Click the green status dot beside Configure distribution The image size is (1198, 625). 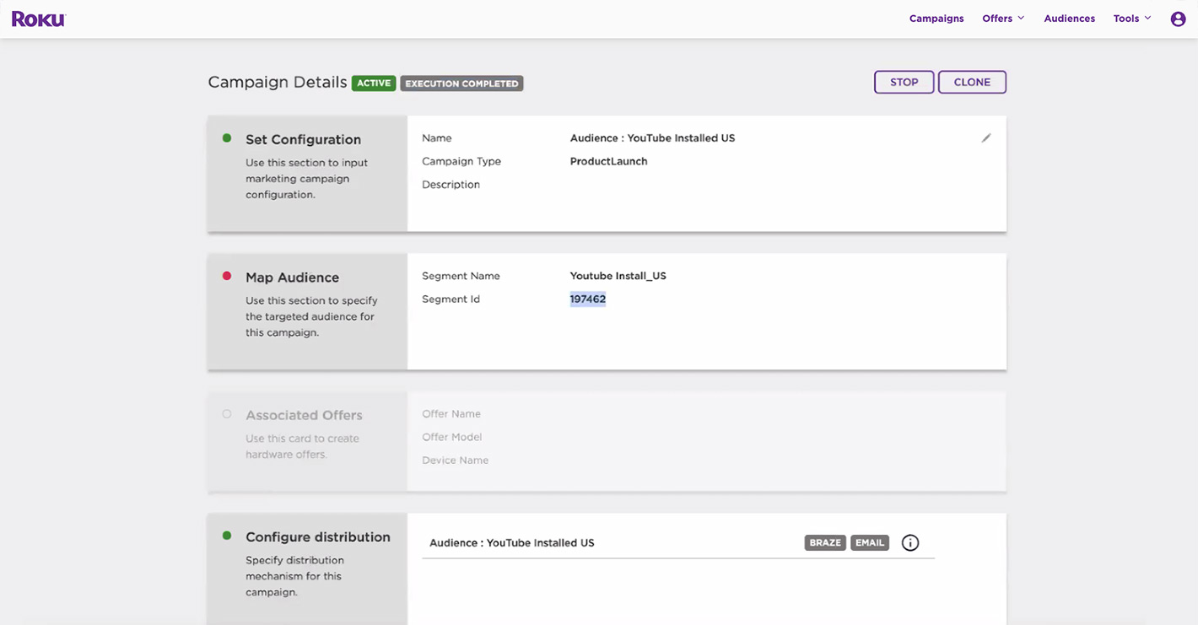click(x=228, y=536)
